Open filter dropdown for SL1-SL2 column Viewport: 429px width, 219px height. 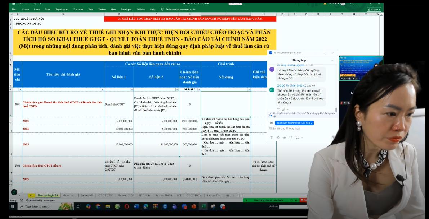coord(198,89)
